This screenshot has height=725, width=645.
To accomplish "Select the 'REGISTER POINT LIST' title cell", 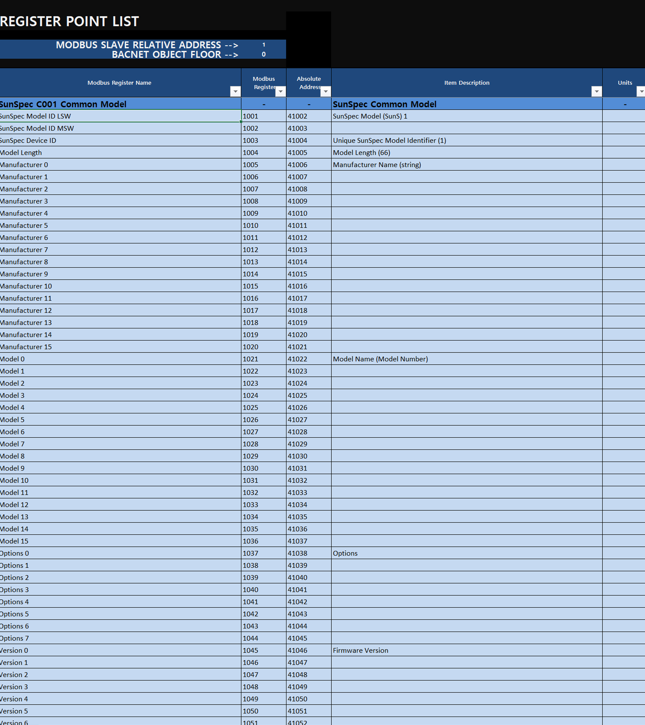I will coord(69,21).
